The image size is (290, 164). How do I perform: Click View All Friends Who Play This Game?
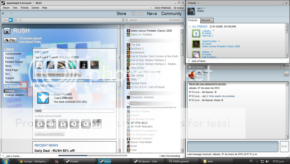tap(58, 74)
